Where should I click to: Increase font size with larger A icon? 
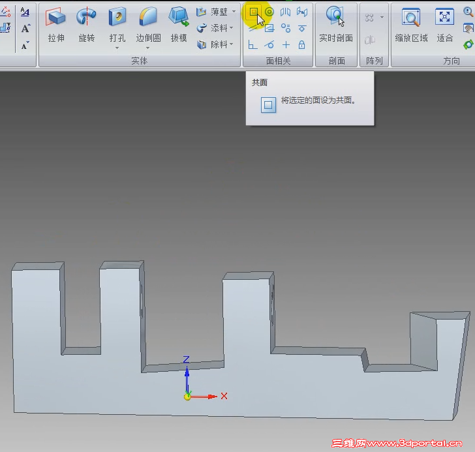pos(25,29)
